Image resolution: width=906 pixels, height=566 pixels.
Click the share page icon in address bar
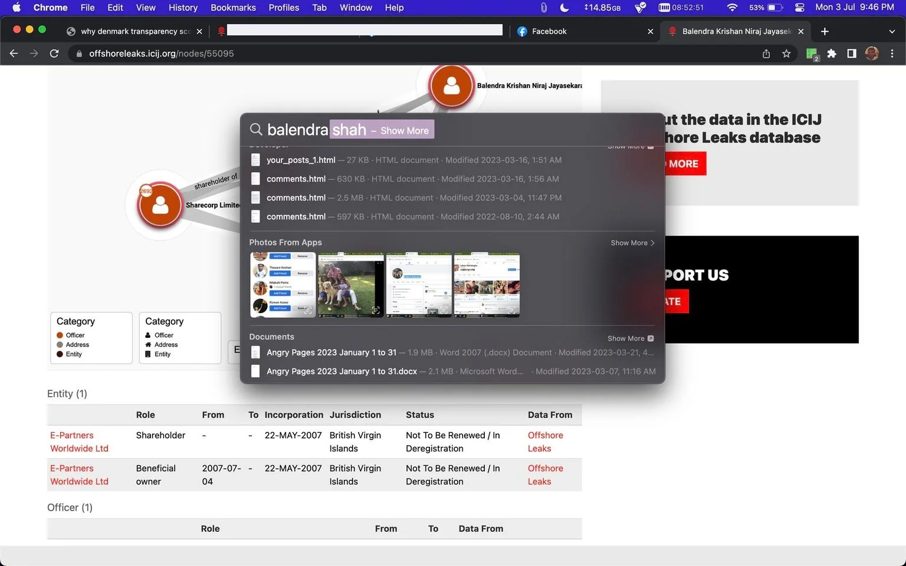click(766, 54)
